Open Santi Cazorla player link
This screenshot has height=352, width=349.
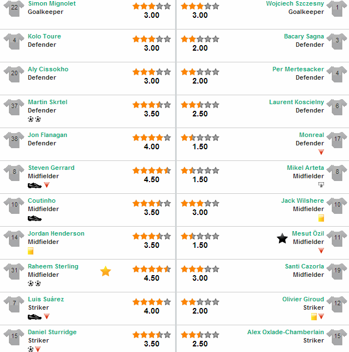tap(305, 266)
